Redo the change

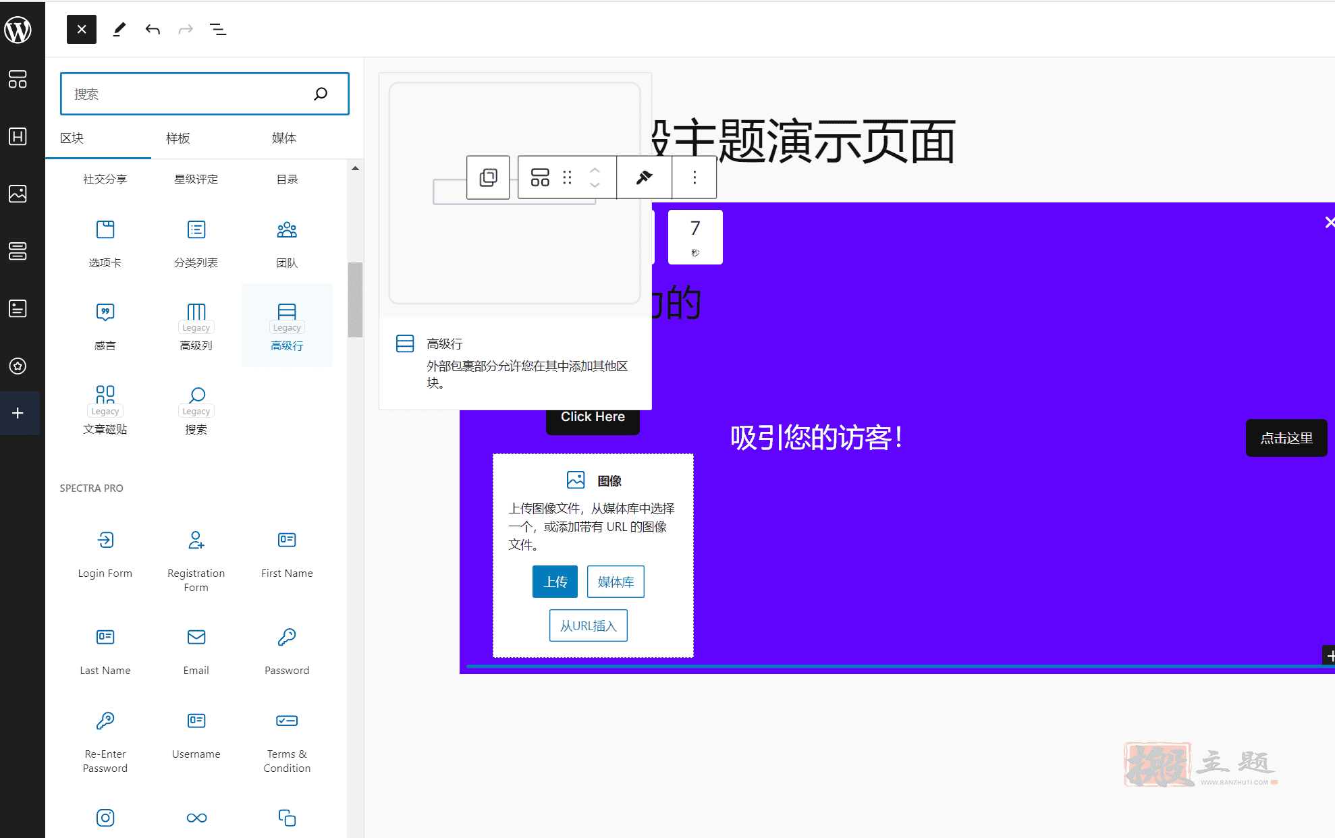click(186, 29)
